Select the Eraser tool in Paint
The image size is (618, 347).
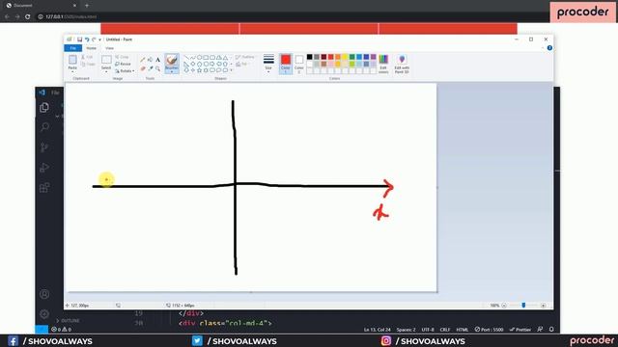point(143,68)
